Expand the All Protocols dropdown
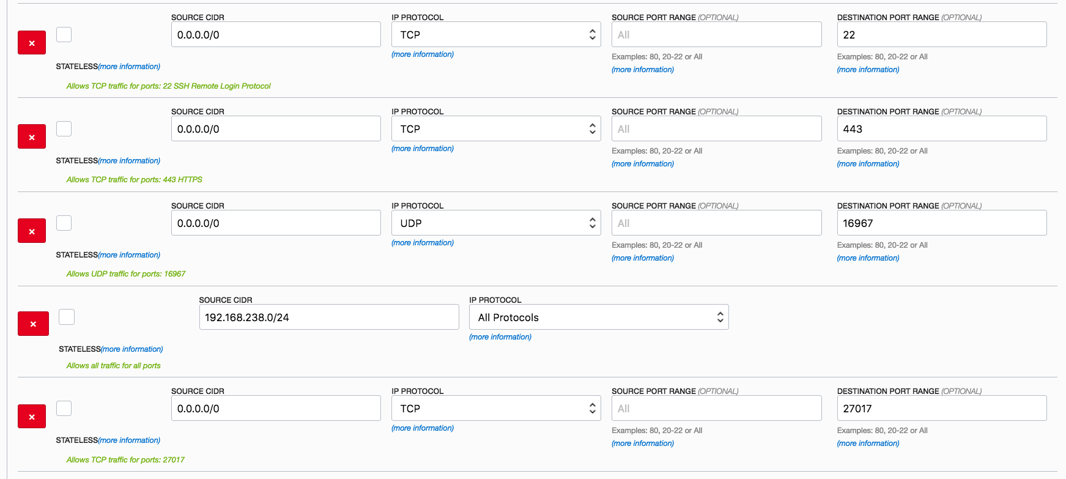 pos(599,317)
